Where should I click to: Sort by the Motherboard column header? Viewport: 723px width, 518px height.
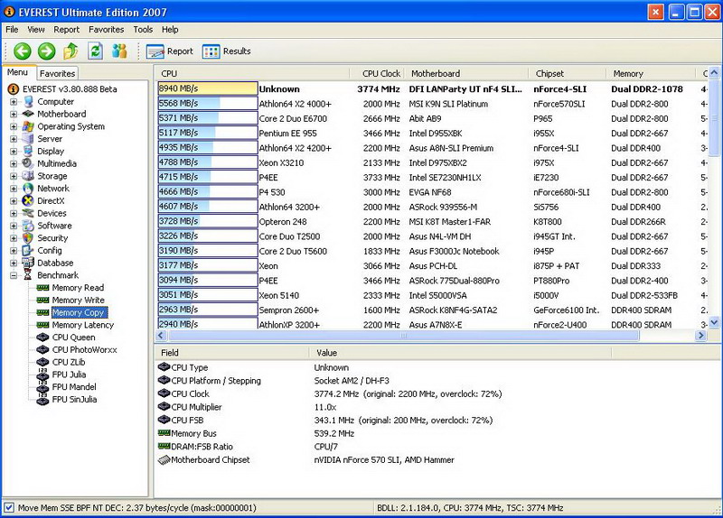pos(466,74)
